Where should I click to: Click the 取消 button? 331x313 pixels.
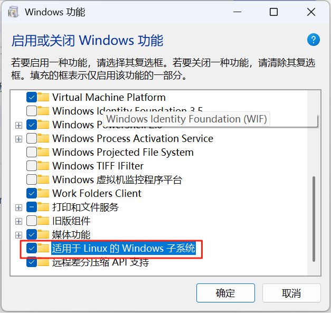(291, 293)
